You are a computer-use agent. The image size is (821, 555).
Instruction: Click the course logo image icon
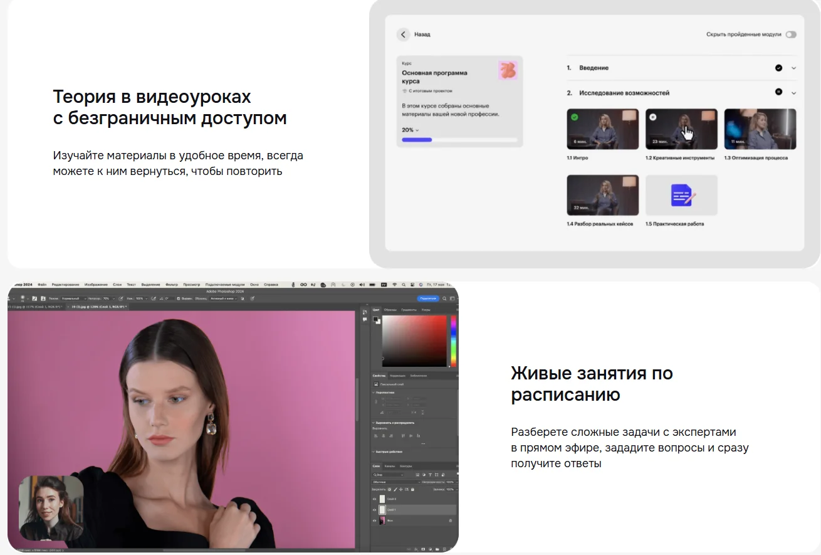click(x=508, y=70)
